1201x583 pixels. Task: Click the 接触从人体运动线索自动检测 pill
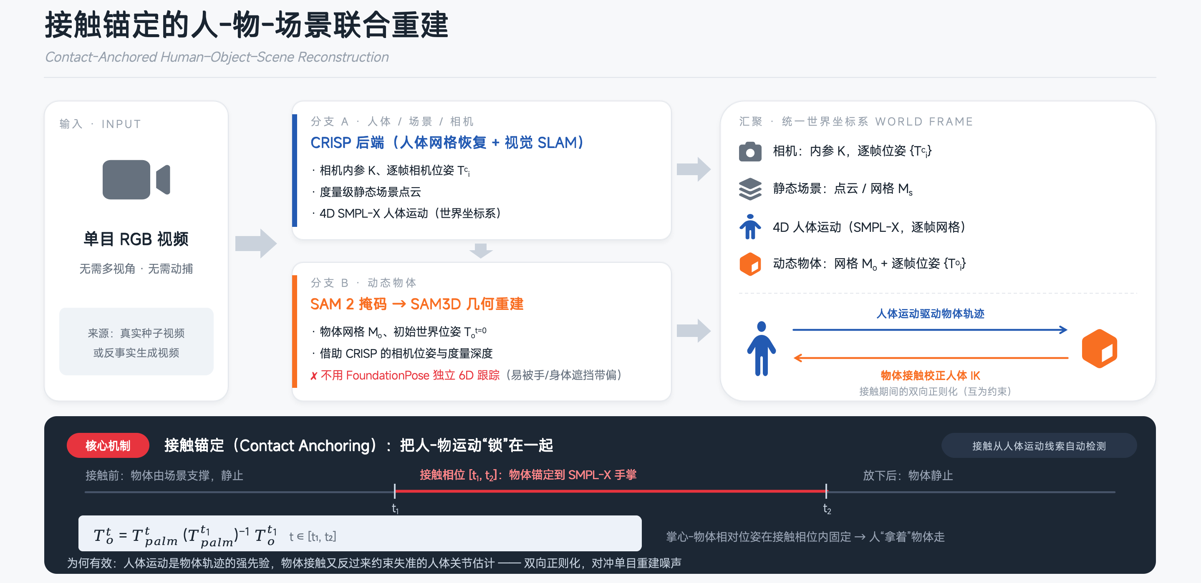1039,445
